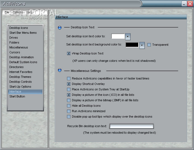Enable Display a picture of the bitmap (.BMP)
194x150 pixels.
coord(69,100)
